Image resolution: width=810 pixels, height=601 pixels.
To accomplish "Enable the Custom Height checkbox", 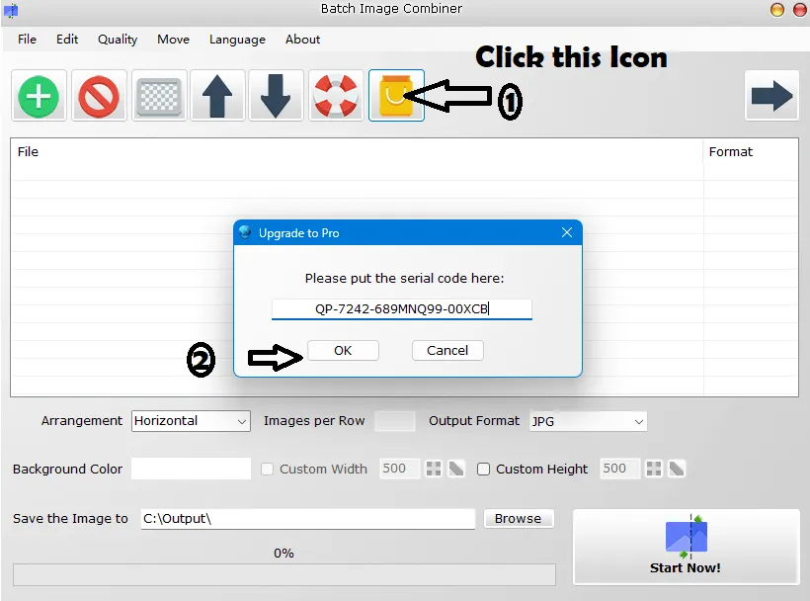I will tap(484, 470).
